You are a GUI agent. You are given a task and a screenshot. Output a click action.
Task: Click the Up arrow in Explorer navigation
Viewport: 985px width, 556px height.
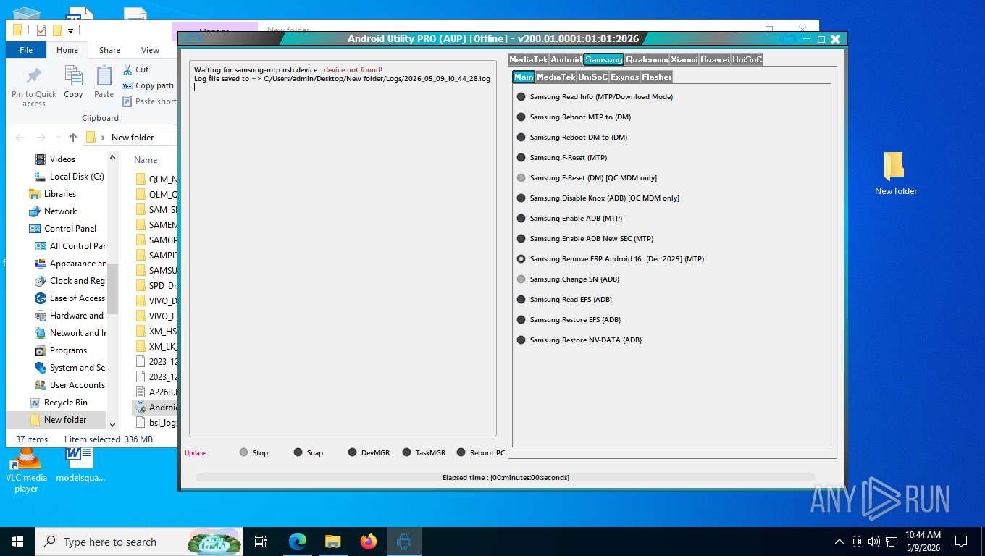pos(72,138)
